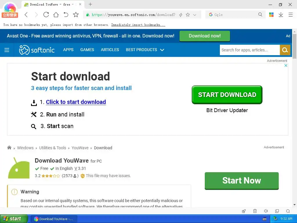Click the star icon inside address bar
The width and height of the screenshot is (297, 223).
point(188,15)
